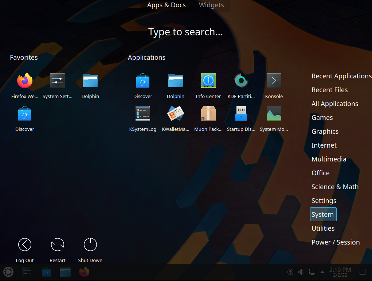Open System Settings from the taskbar
The image size is (372, 281).
pos(27,272)
